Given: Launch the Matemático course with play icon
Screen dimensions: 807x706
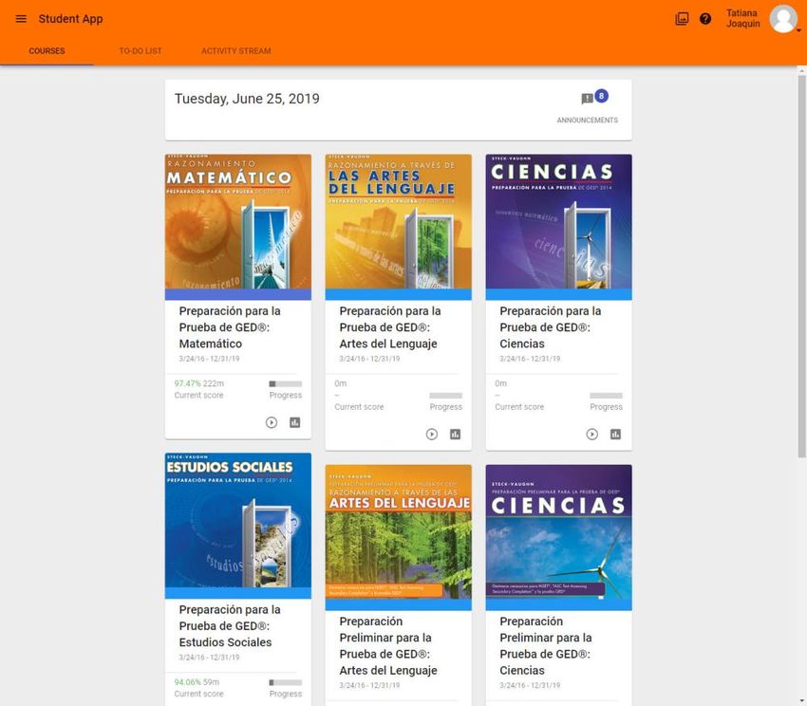Looking at the screenshot, I should pyautogui.click(x=272, y=422).
